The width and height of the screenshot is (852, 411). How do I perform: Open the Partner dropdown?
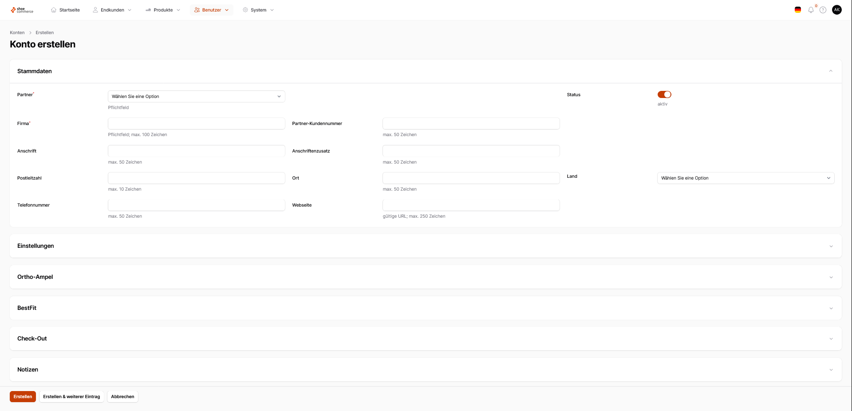tap(197, 96)
